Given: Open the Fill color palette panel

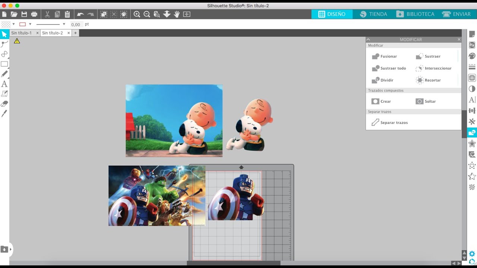Looking at the screenshot, I should pos(472,56).
